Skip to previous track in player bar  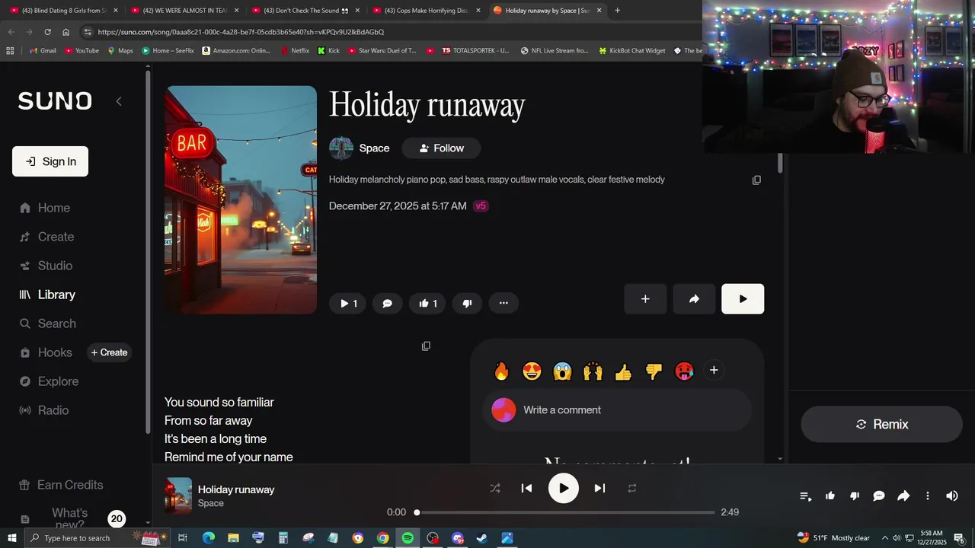point(526,489)
